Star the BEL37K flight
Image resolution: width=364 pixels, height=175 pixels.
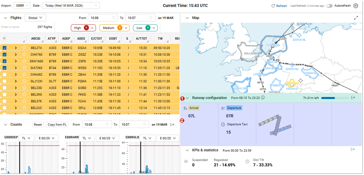24,101
